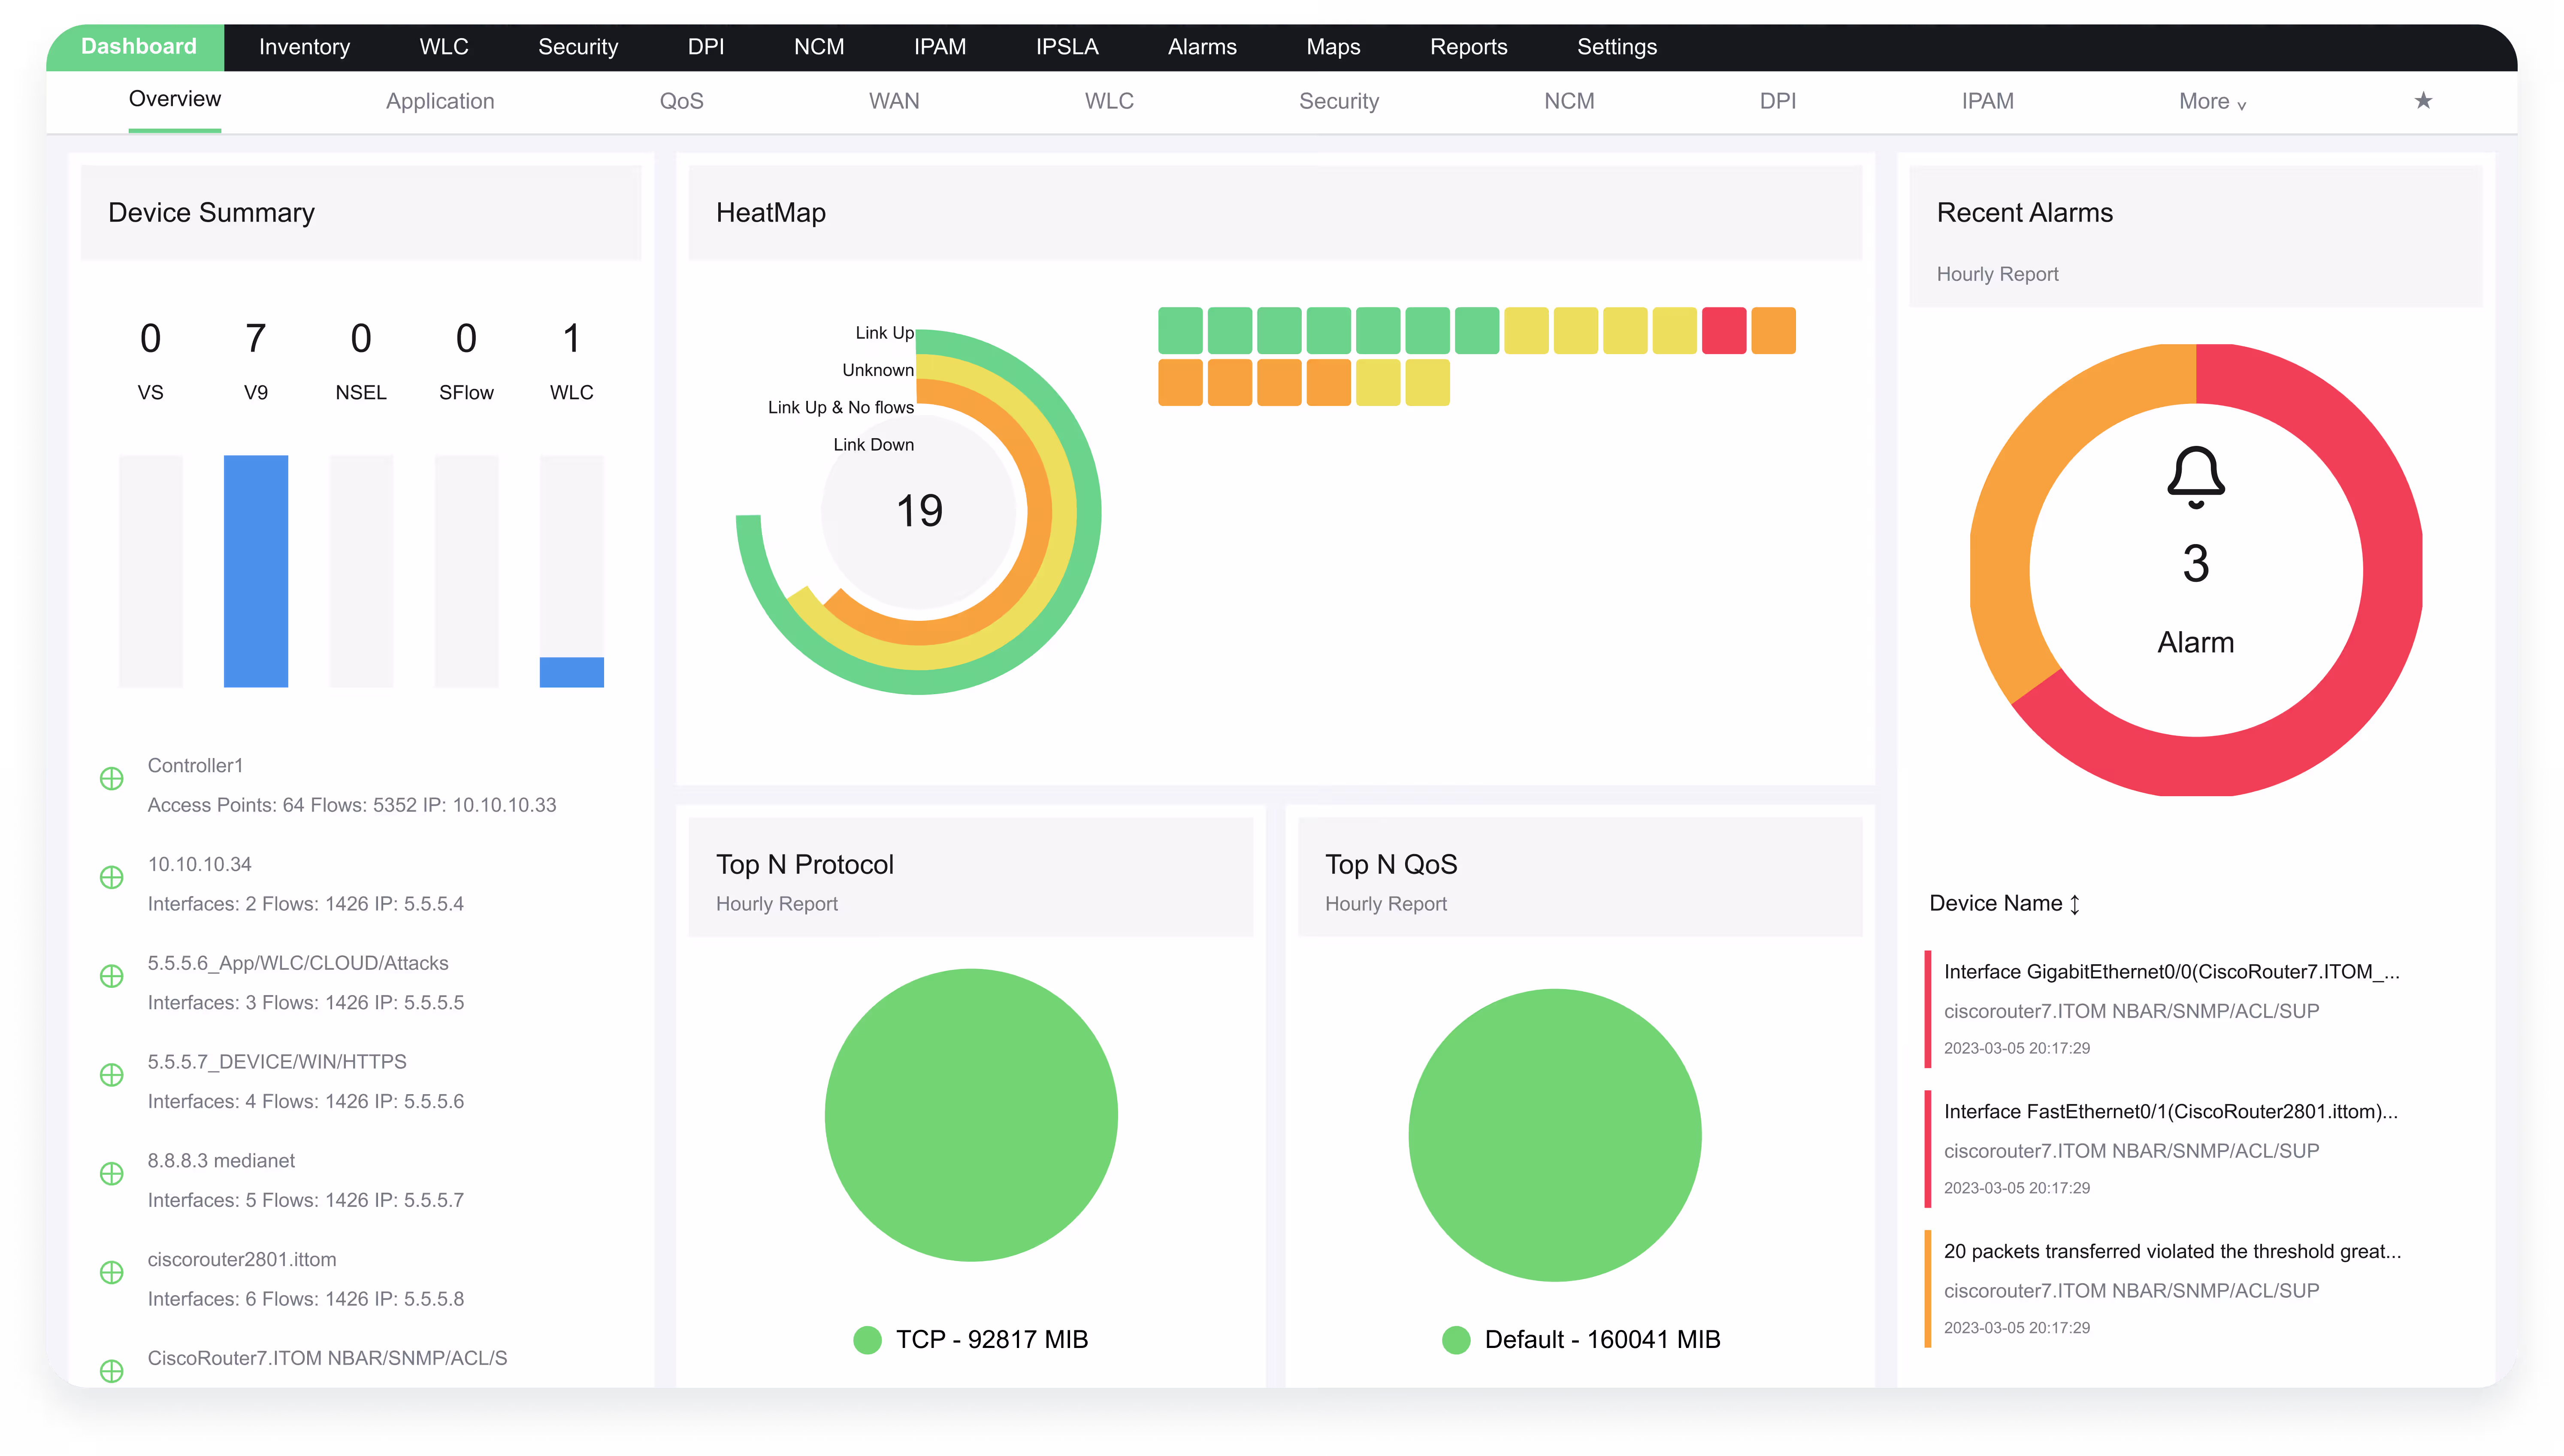
Task: Expand the 5.5.5.6_App/WLC/CLOUD/Attacks entry
Action: 111,976
